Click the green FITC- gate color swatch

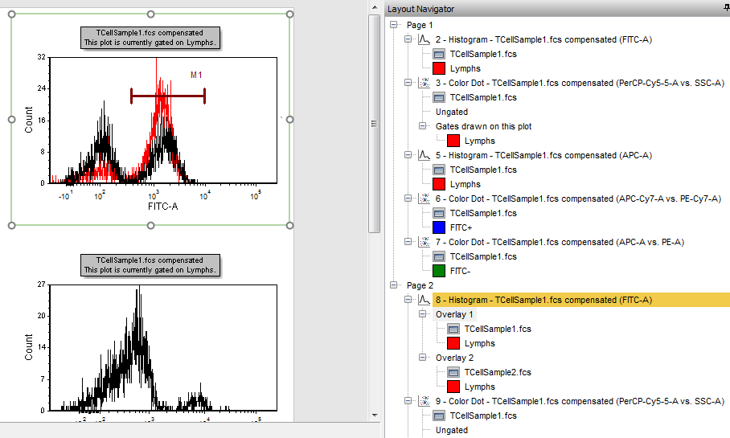(439, 271)
